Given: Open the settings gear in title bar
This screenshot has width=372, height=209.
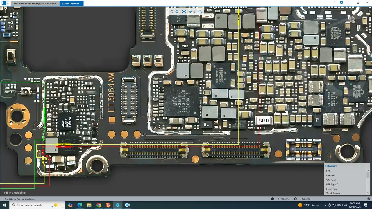Looking at the screenshot, I should click(x=341, y=3).
